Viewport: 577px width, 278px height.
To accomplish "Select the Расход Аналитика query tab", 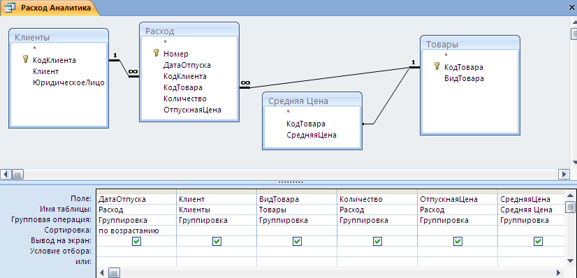I will pos(50,8).
